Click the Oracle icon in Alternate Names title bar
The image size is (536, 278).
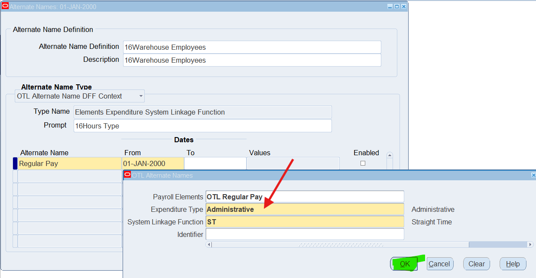5,6
